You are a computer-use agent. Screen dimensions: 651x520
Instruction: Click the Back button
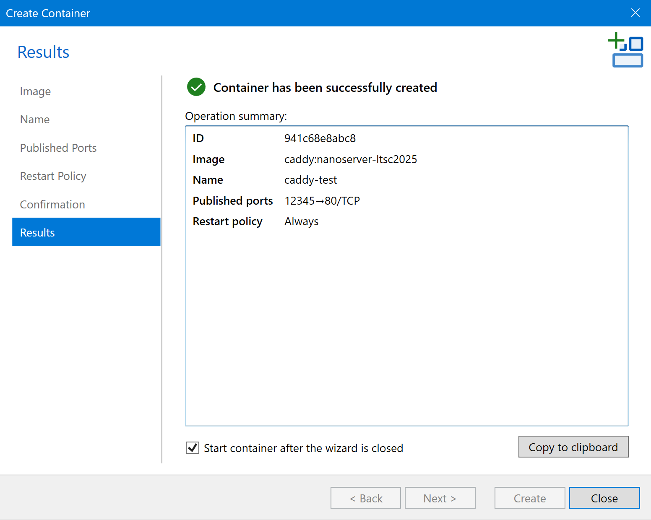click(x=365, y=498)
